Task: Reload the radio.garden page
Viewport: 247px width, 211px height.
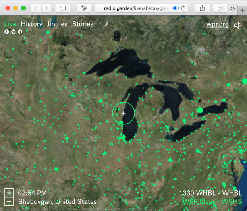Action: 184,8
